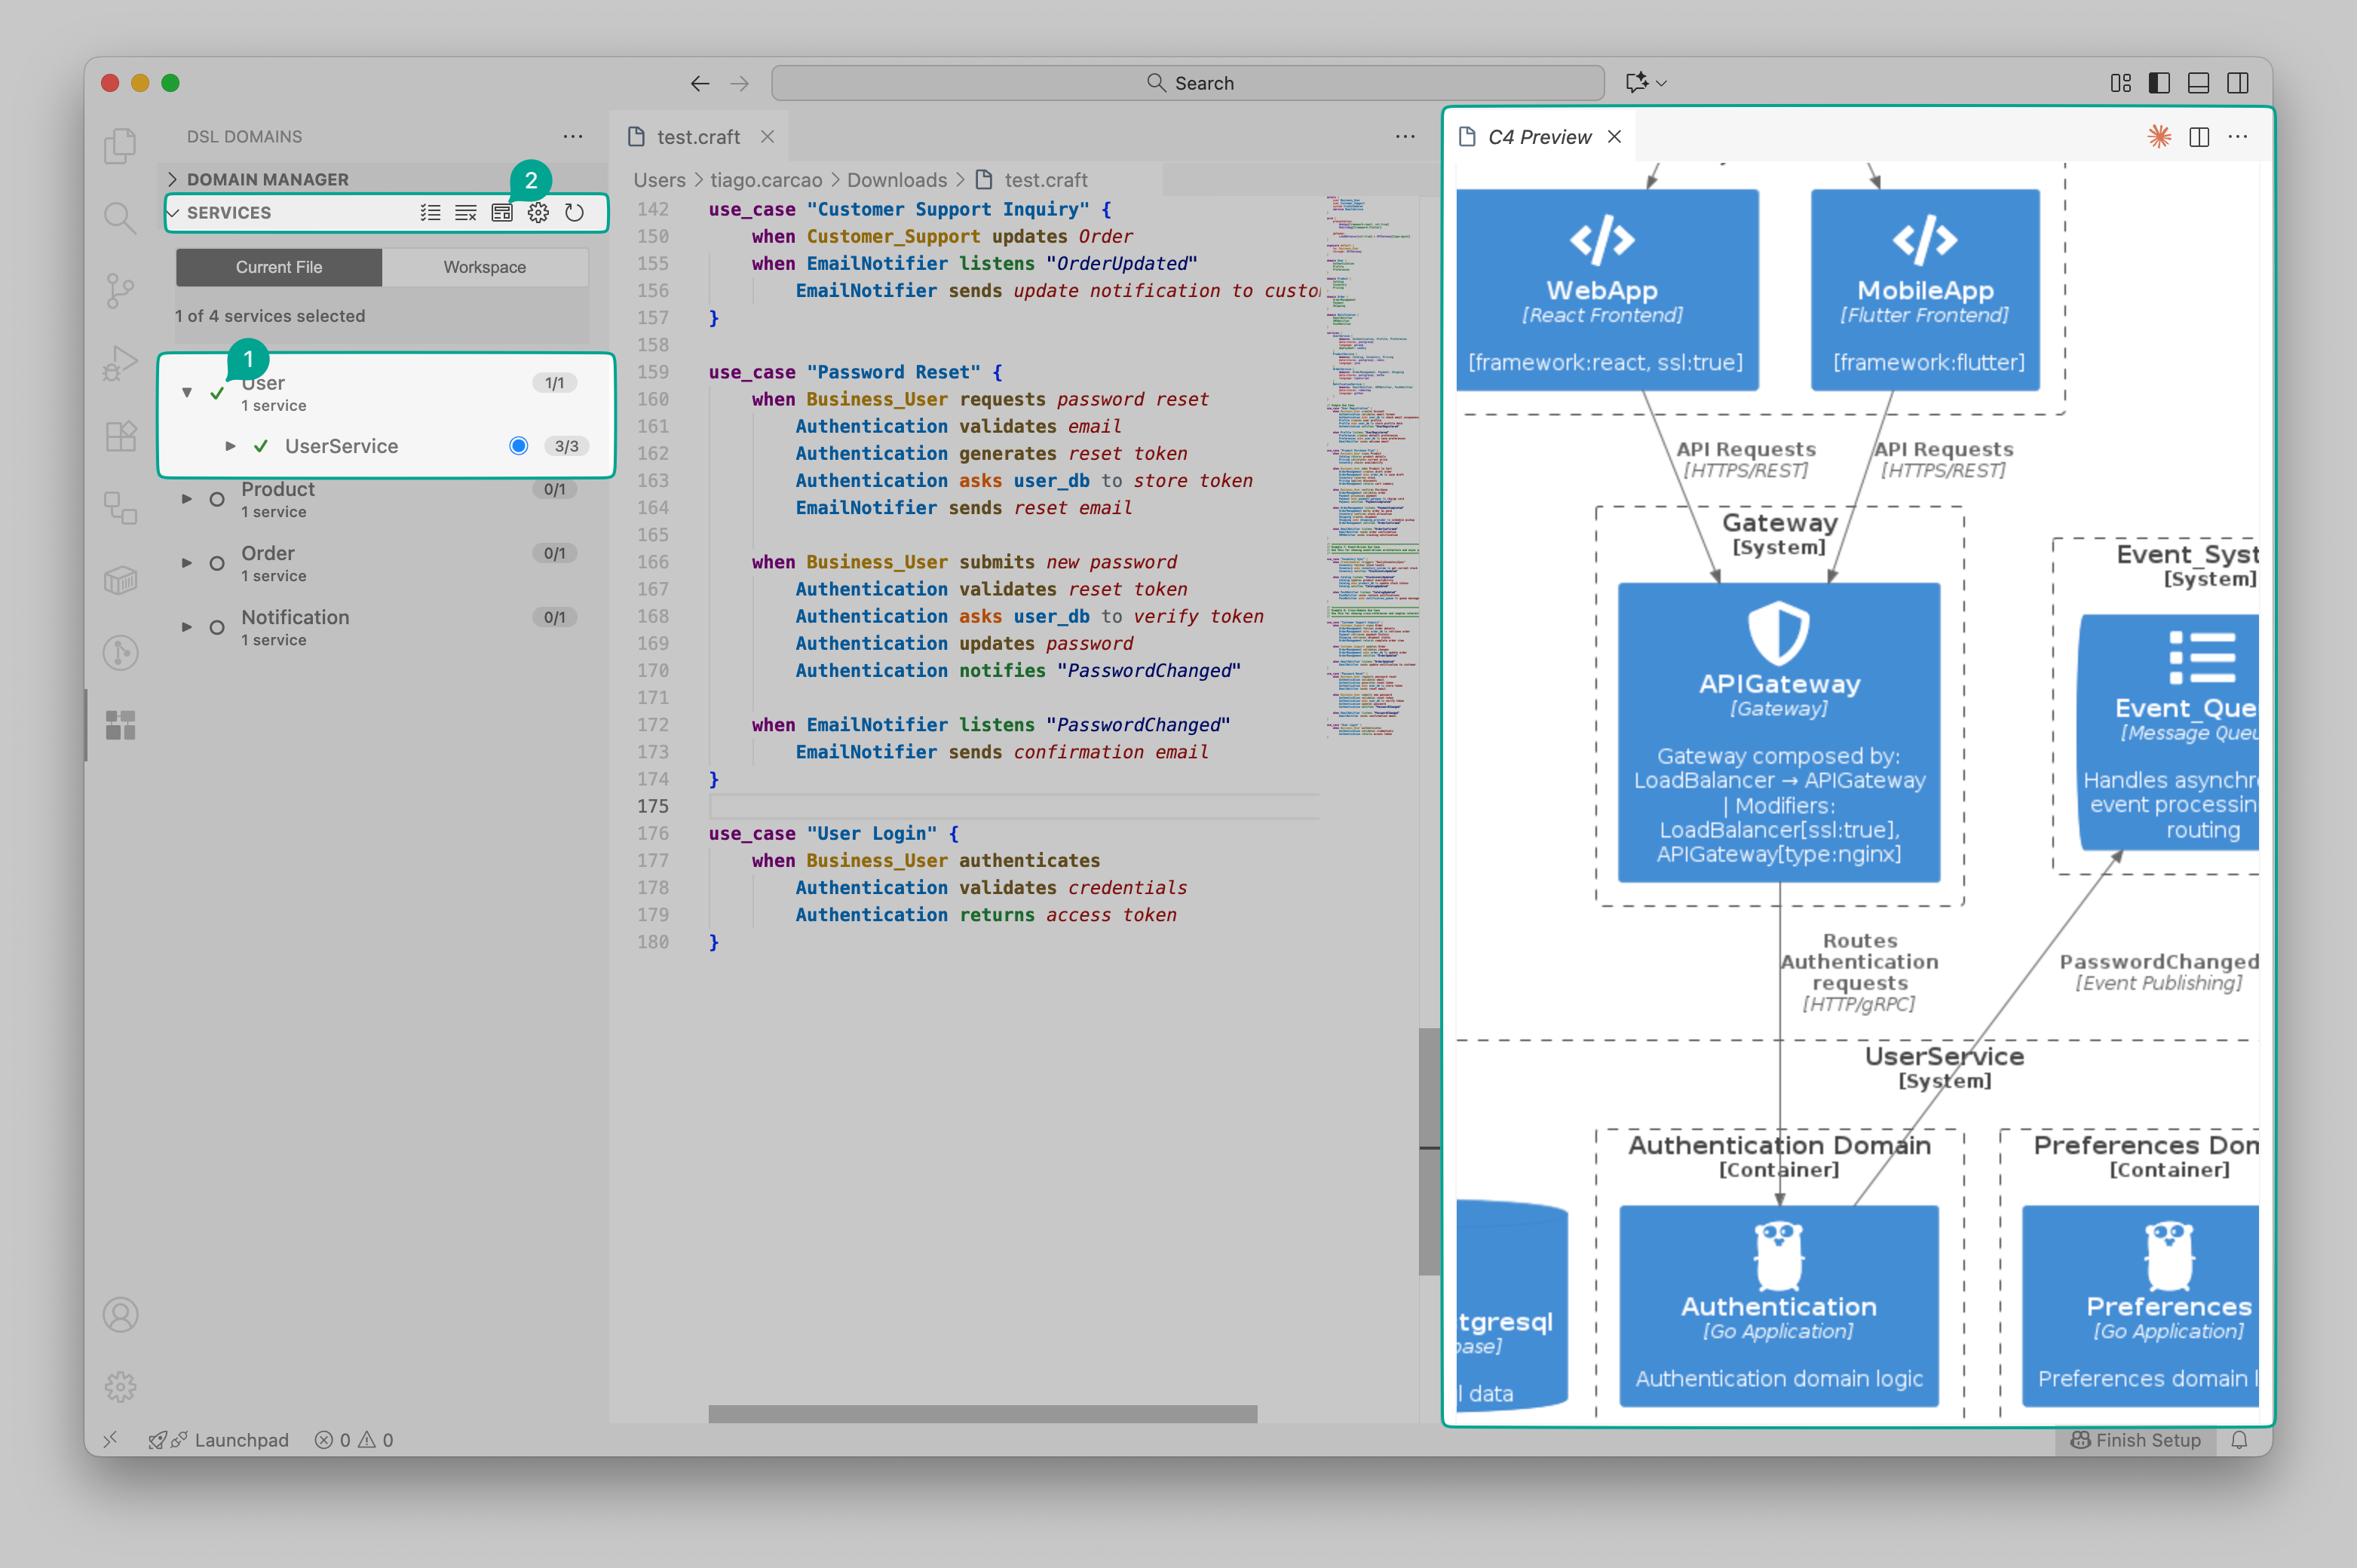Expand the UserService tree item

point(230,446)
